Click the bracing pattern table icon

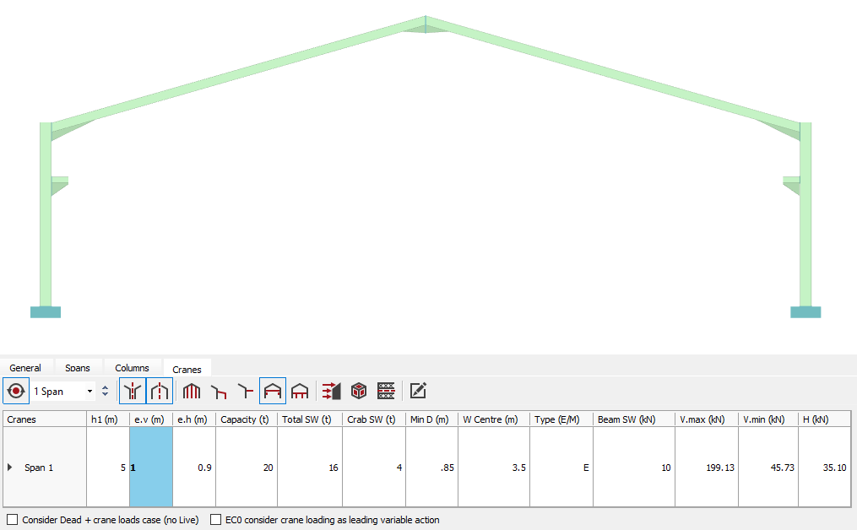click(386, 392)
